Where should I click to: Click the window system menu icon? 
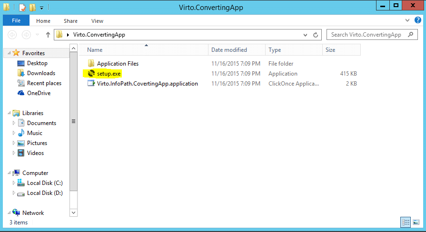click(x=7, y=7)
